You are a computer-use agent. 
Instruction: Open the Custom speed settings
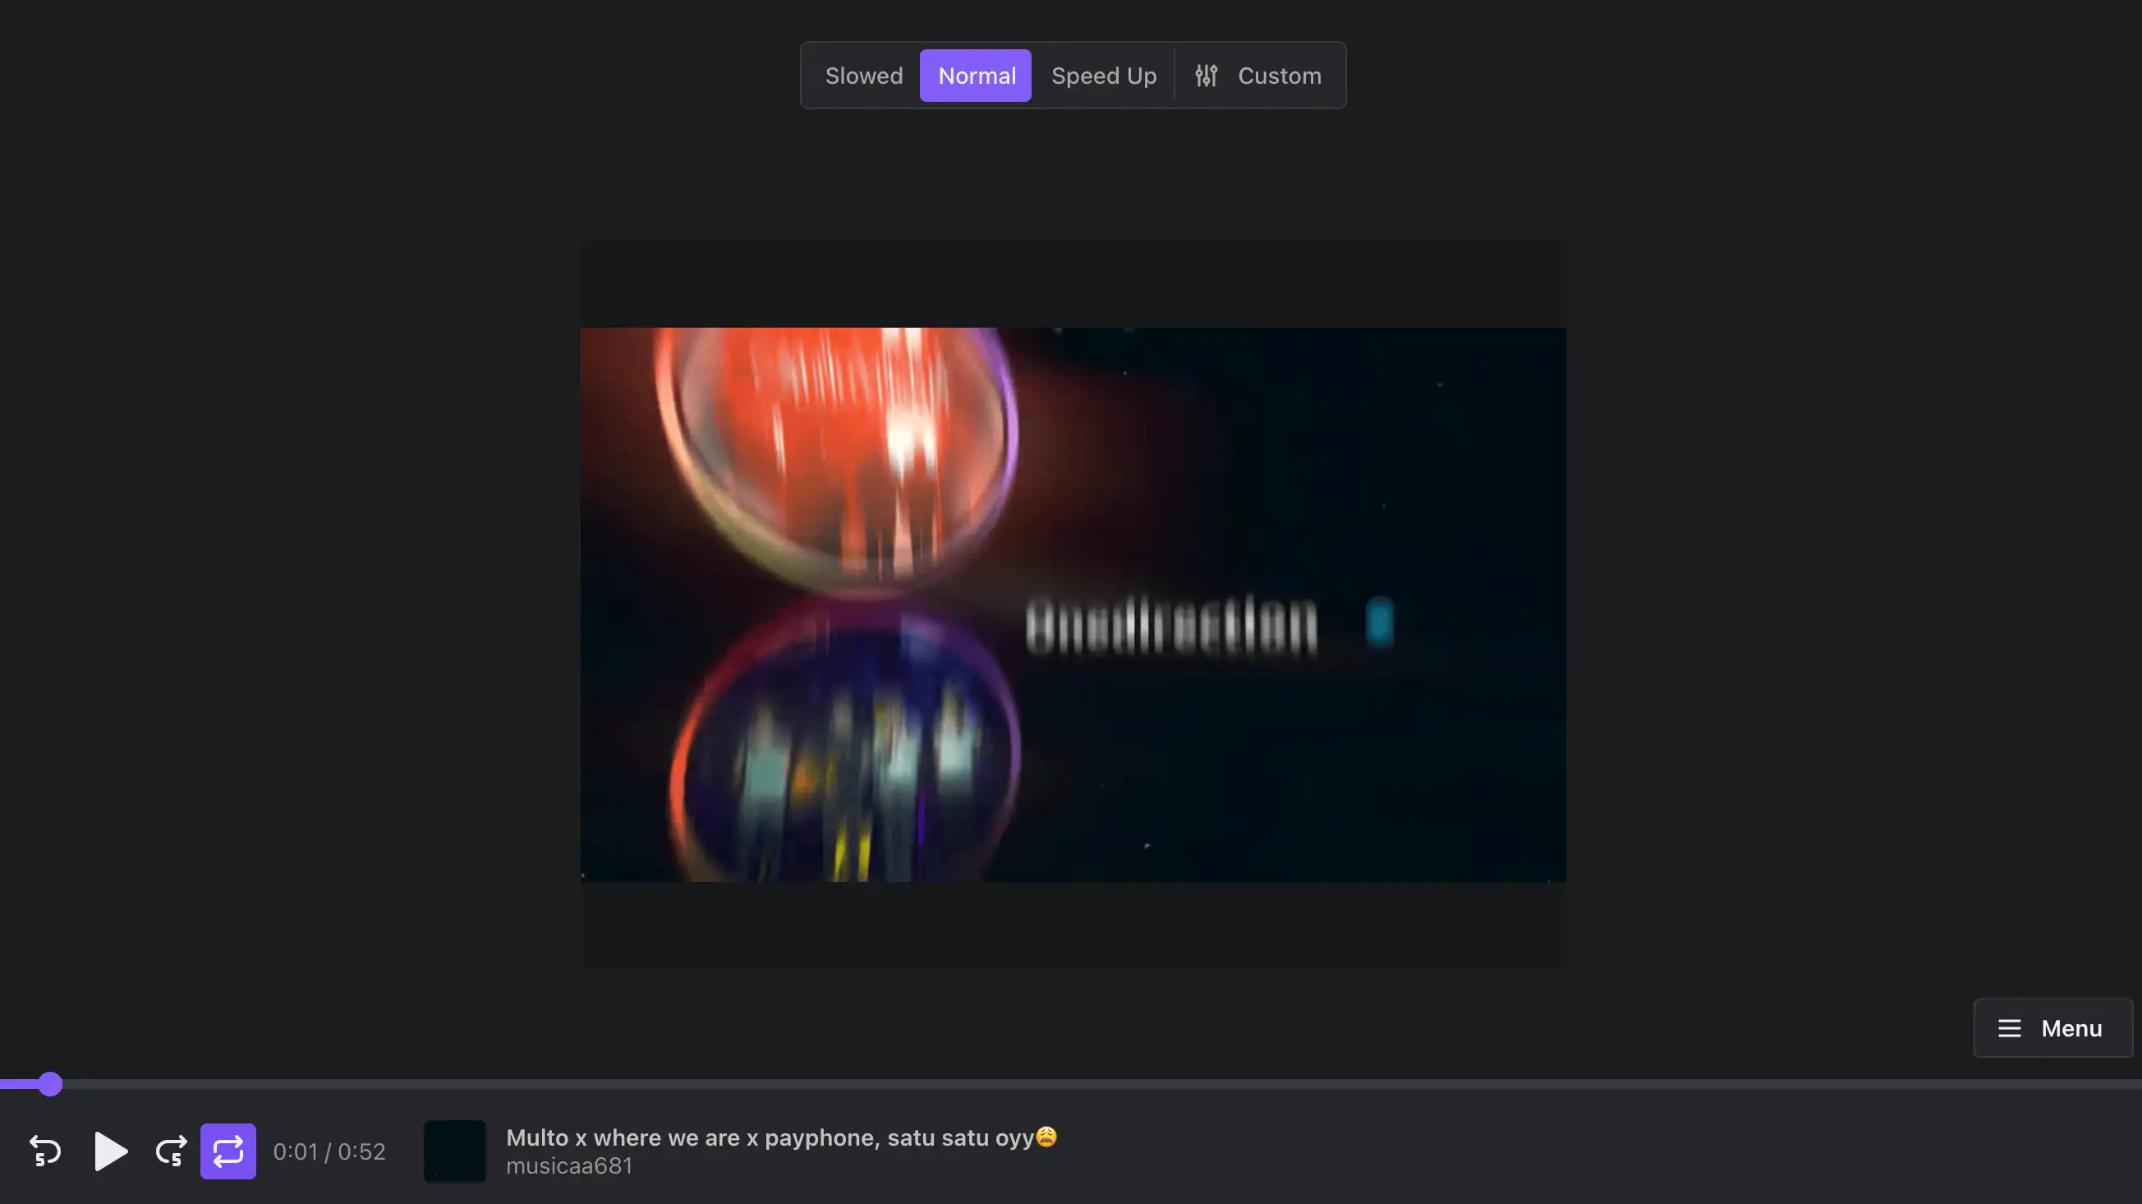pyautogui.click(x=1258, y=76)
